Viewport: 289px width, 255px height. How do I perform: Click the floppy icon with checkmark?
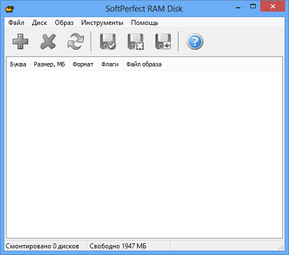[108, 41]
